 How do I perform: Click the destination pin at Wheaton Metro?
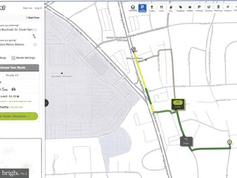tap(133, 49)
